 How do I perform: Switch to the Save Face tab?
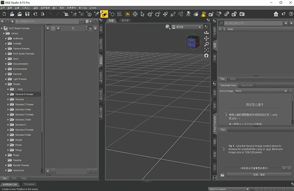click(246, 85)
